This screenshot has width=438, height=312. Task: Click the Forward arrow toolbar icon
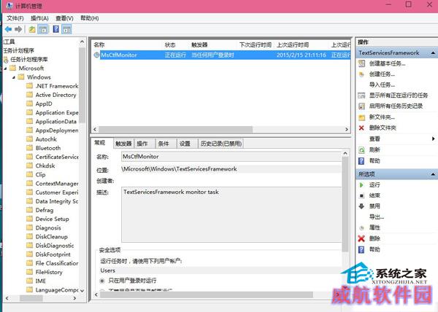point(18,29)
